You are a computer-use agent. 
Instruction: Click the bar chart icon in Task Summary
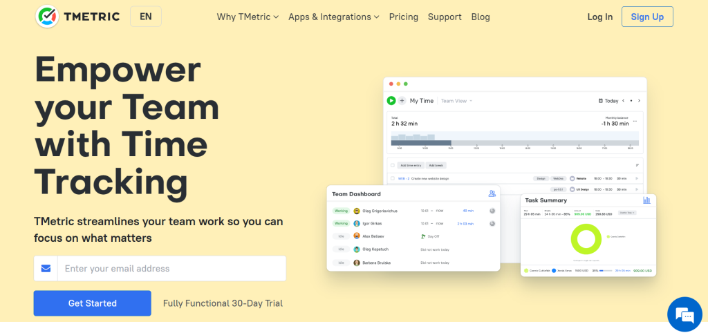pyautogui.click(x=646, y=200)
